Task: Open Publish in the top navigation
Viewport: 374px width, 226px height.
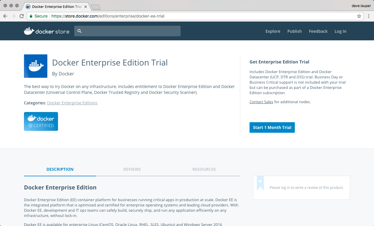Action: click(294, 31)
